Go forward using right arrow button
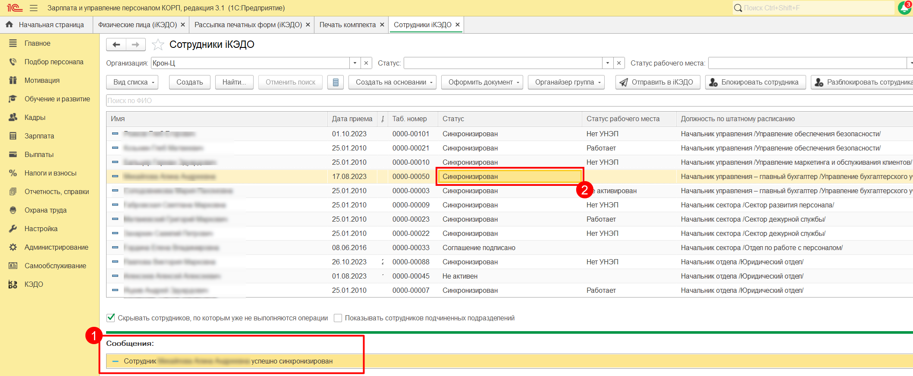The image size is (913, 376). pos(135,44)
